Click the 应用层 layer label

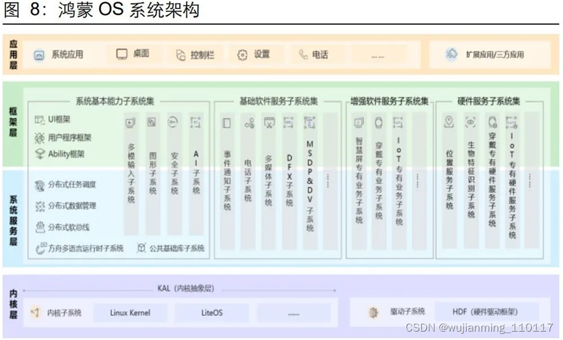[13, 55]
